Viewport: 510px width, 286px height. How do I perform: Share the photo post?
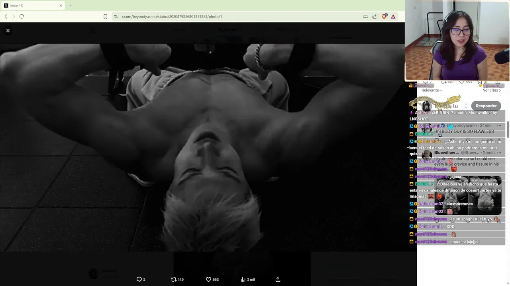278,279
